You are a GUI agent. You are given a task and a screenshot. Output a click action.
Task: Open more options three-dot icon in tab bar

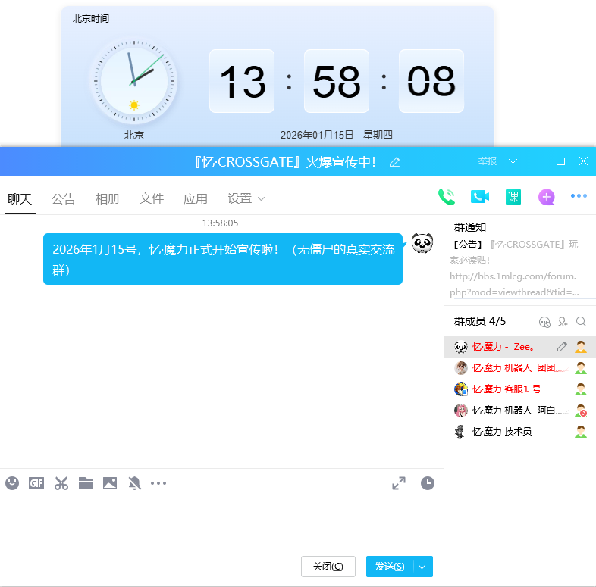coord(579,196)
